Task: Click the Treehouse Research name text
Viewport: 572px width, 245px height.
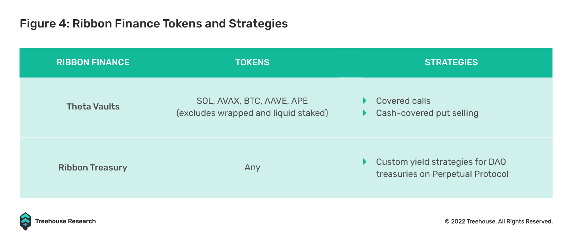Action: 65,221
